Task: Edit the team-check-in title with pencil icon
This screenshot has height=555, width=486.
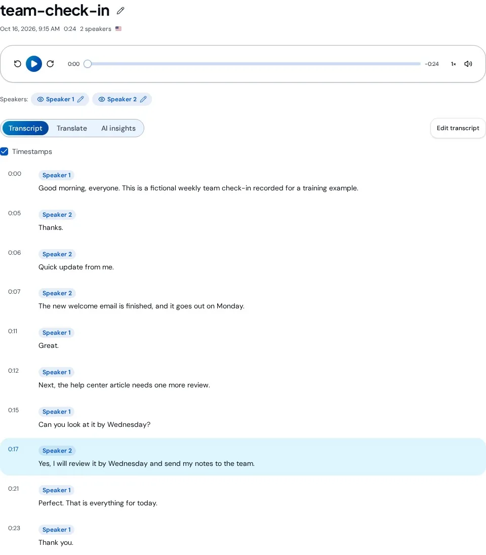Action: click(120, 11)
